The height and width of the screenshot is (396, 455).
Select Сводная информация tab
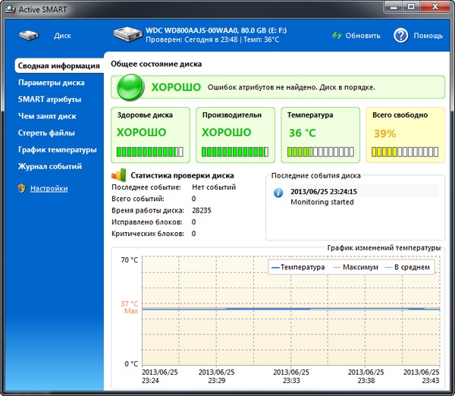pyautogui.click(x=59, y=65)
